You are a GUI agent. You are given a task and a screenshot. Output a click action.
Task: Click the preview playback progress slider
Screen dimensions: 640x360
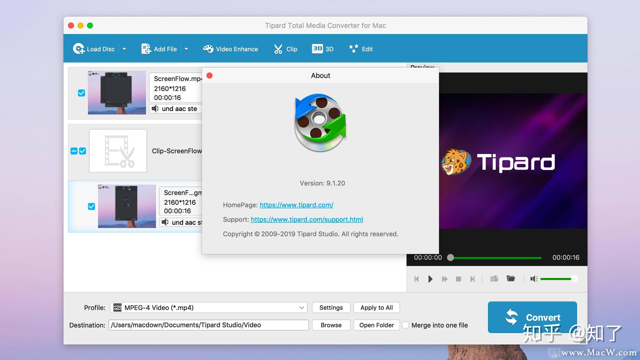click(x=494, y=257)
